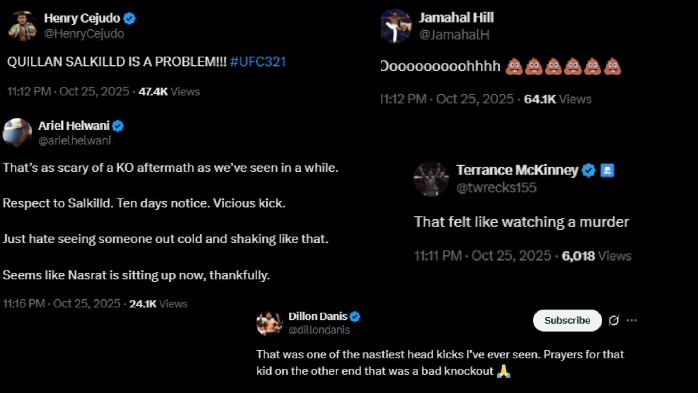Subscribe to Dillon Danis
Screen dimensions: 698x393
point(567,321)
